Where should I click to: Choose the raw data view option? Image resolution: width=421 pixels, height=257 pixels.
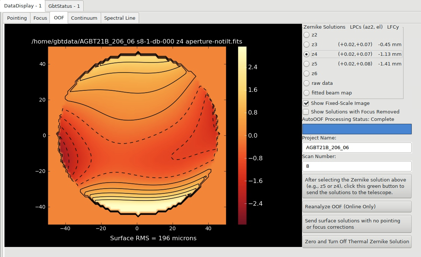coord(306,83)
